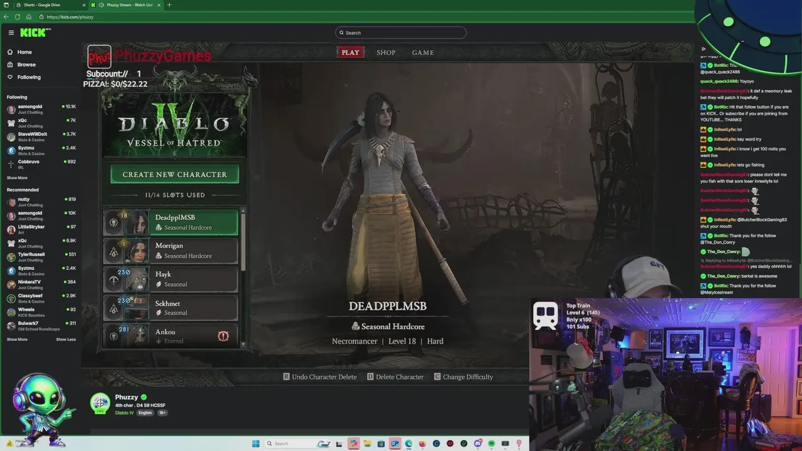
Task: Click the Browse sidebar icon
Action: point(10,65)
